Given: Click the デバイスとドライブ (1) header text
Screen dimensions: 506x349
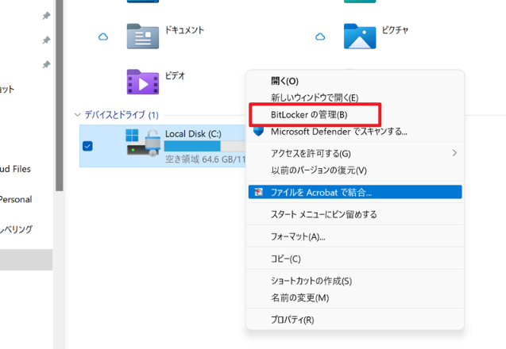Looking at the screenshot, I should click(122, 115).
